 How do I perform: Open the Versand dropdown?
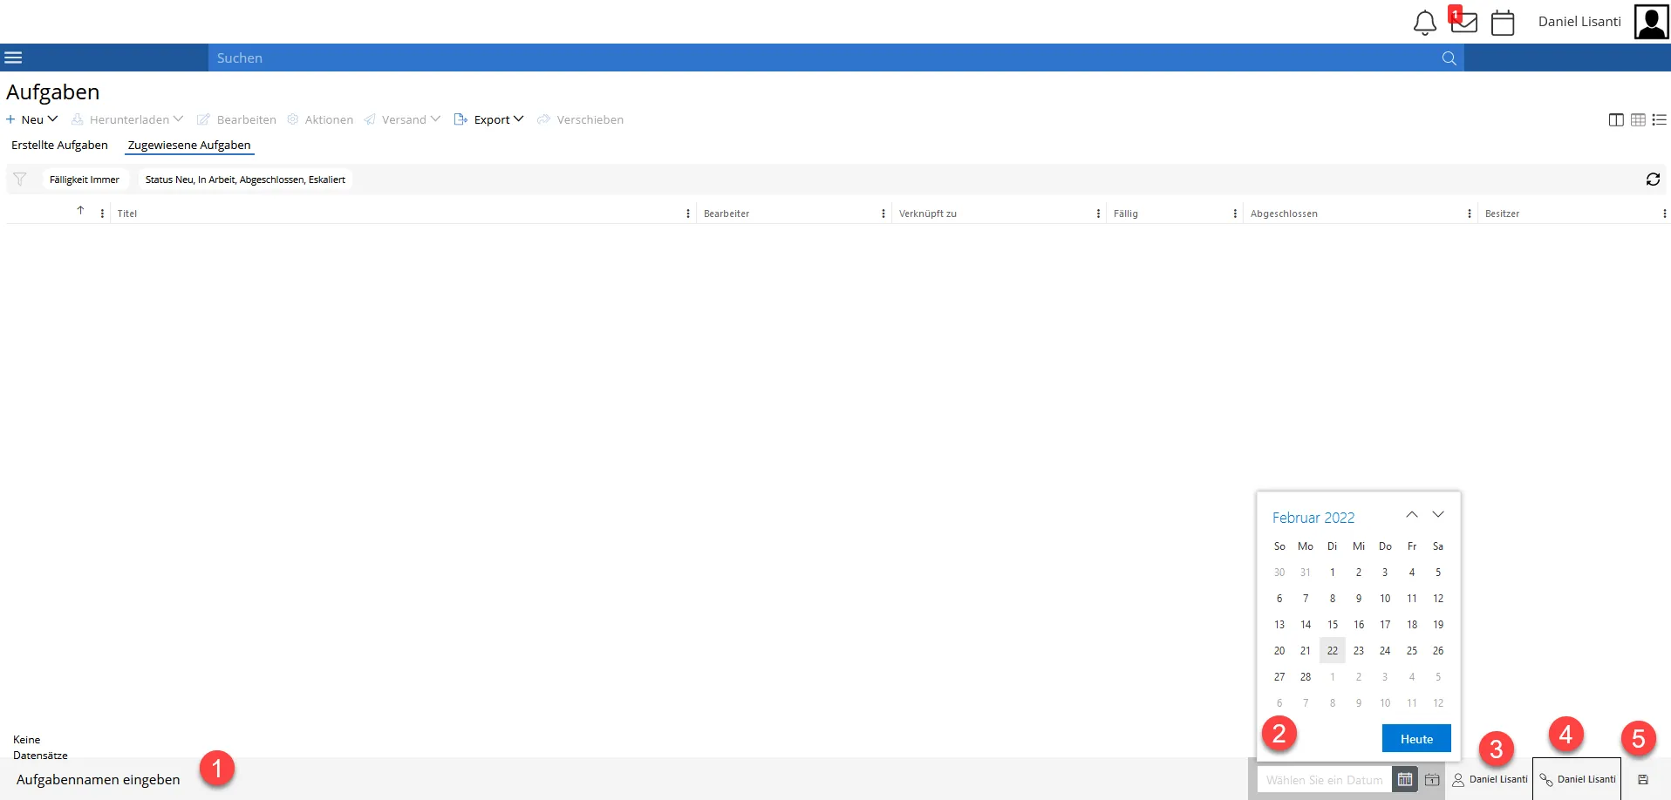tap(402, 119)
